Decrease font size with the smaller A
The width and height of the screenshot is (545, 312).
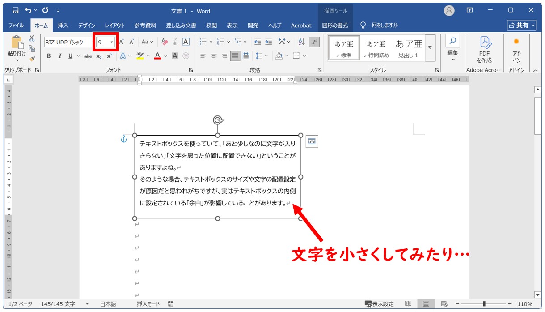pos(131,42)
